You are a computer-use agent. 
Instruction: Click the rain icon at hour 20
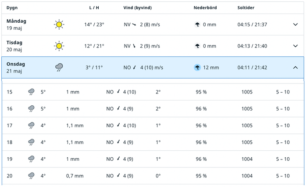31,176
